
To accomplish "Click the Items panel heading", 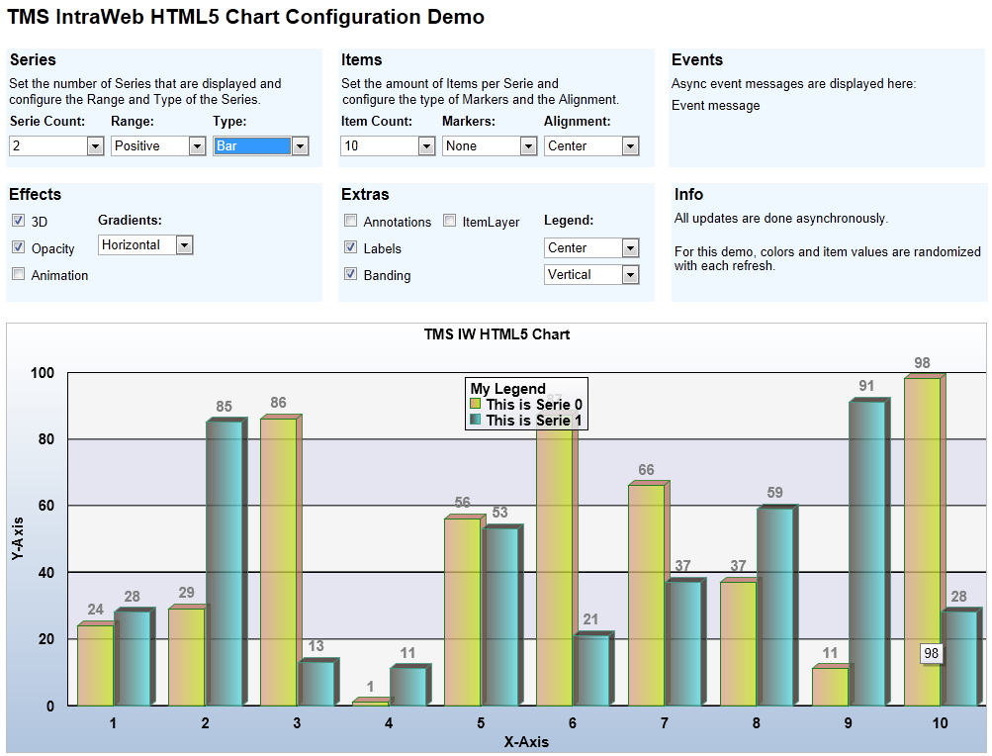I will click(362, 59).
